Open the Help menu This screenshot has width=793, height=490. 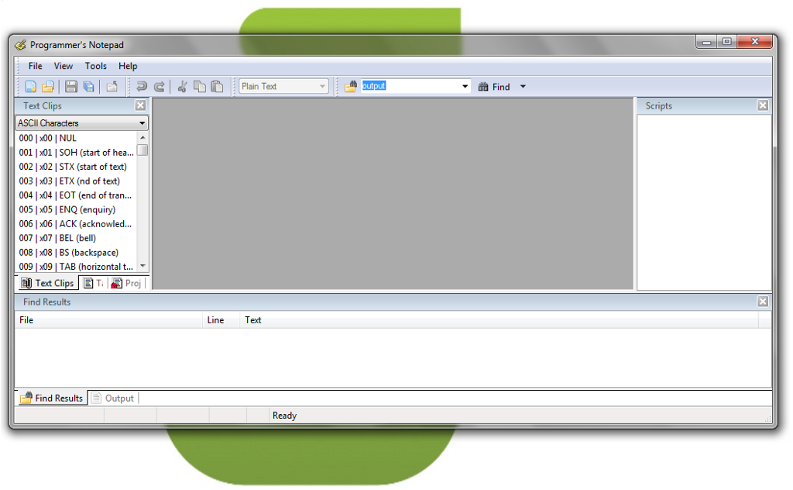[128, 66]
